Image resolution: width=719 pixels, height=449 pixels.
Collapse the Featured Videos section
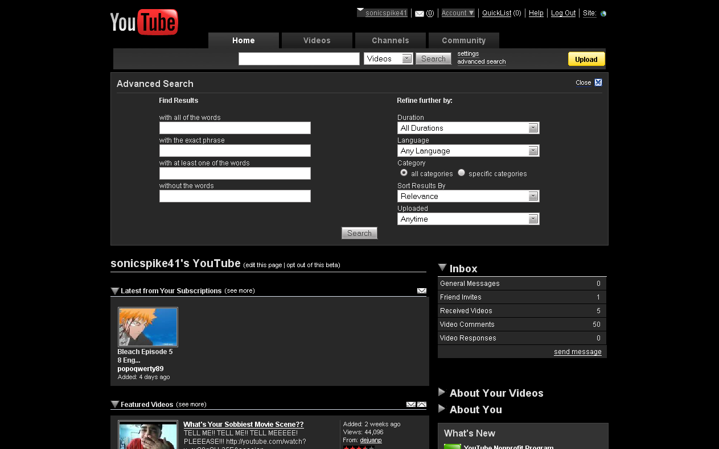click(115, 405)
